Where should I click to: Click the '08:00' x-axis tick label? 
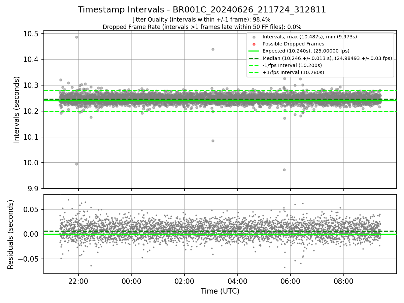[x=343, y=281]
